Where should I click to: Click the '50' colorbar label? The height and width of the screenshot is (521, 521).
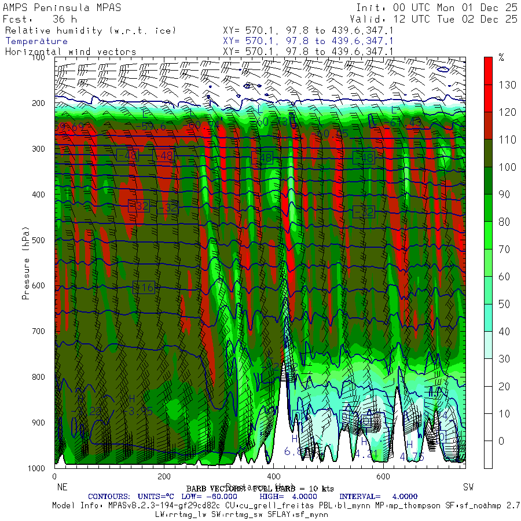pos(504,304)
